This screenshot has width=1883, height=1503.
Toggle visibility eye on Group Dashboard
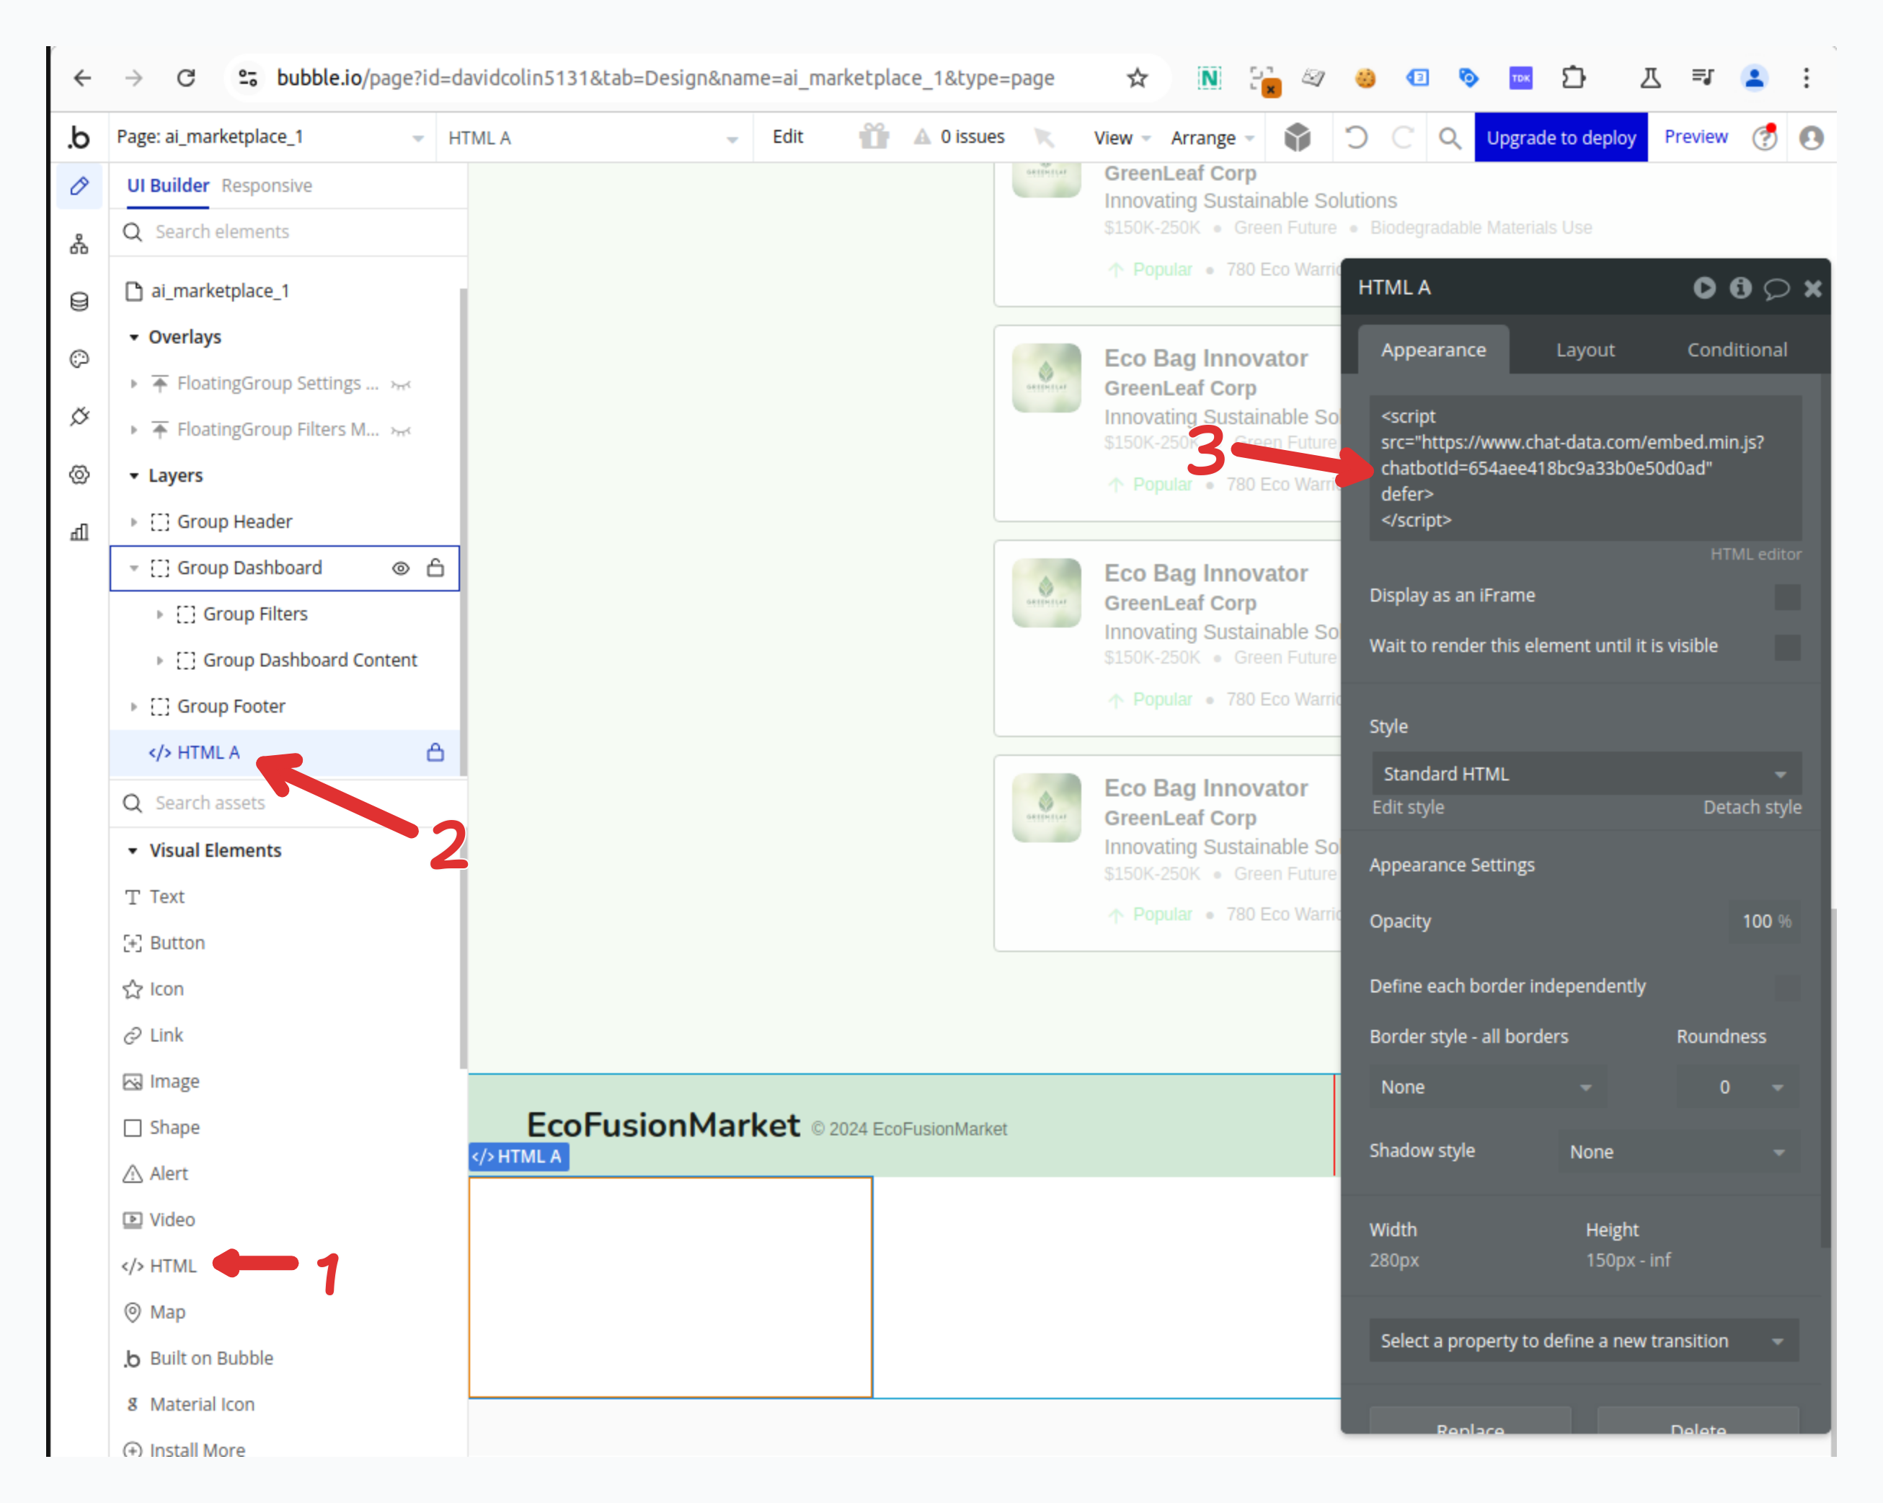pyautogui.click(x=400, y=568)
